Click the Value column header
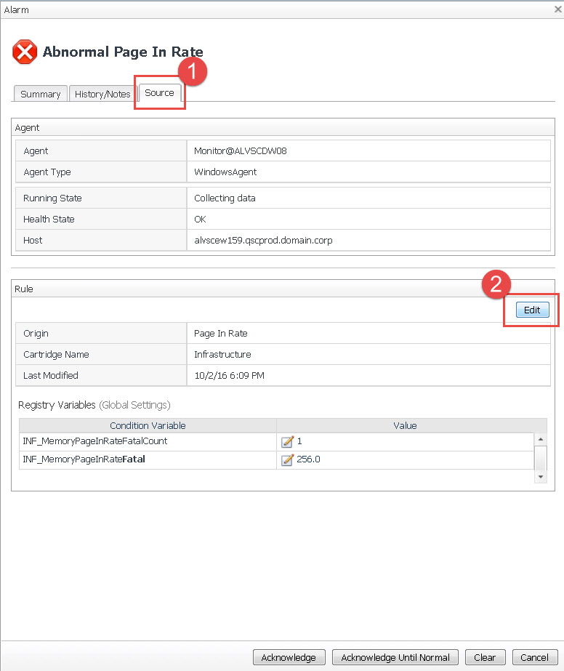Viewport: 564px width, 671px height. pyautogui.click(x=405, y=425)
